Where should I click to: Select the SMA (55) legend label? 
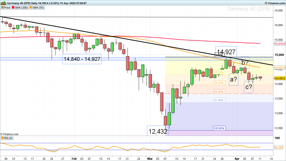coord(38,7)
